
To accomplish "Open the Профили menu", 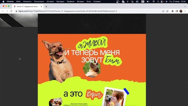I will coord(70,1).
